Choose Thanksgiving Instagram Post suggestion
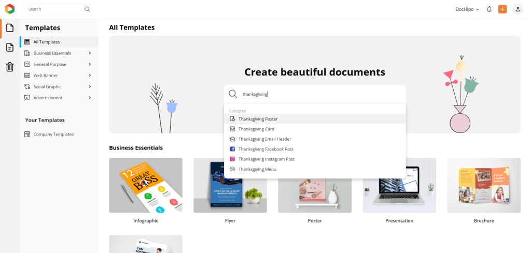 pos(315,159)
